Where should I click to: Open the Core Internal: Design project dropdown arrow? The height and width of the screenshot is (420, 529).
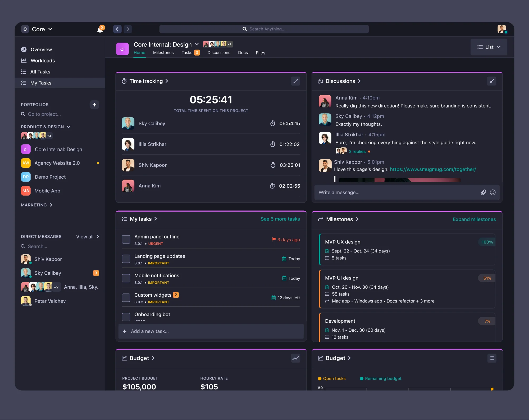[197, 44]
